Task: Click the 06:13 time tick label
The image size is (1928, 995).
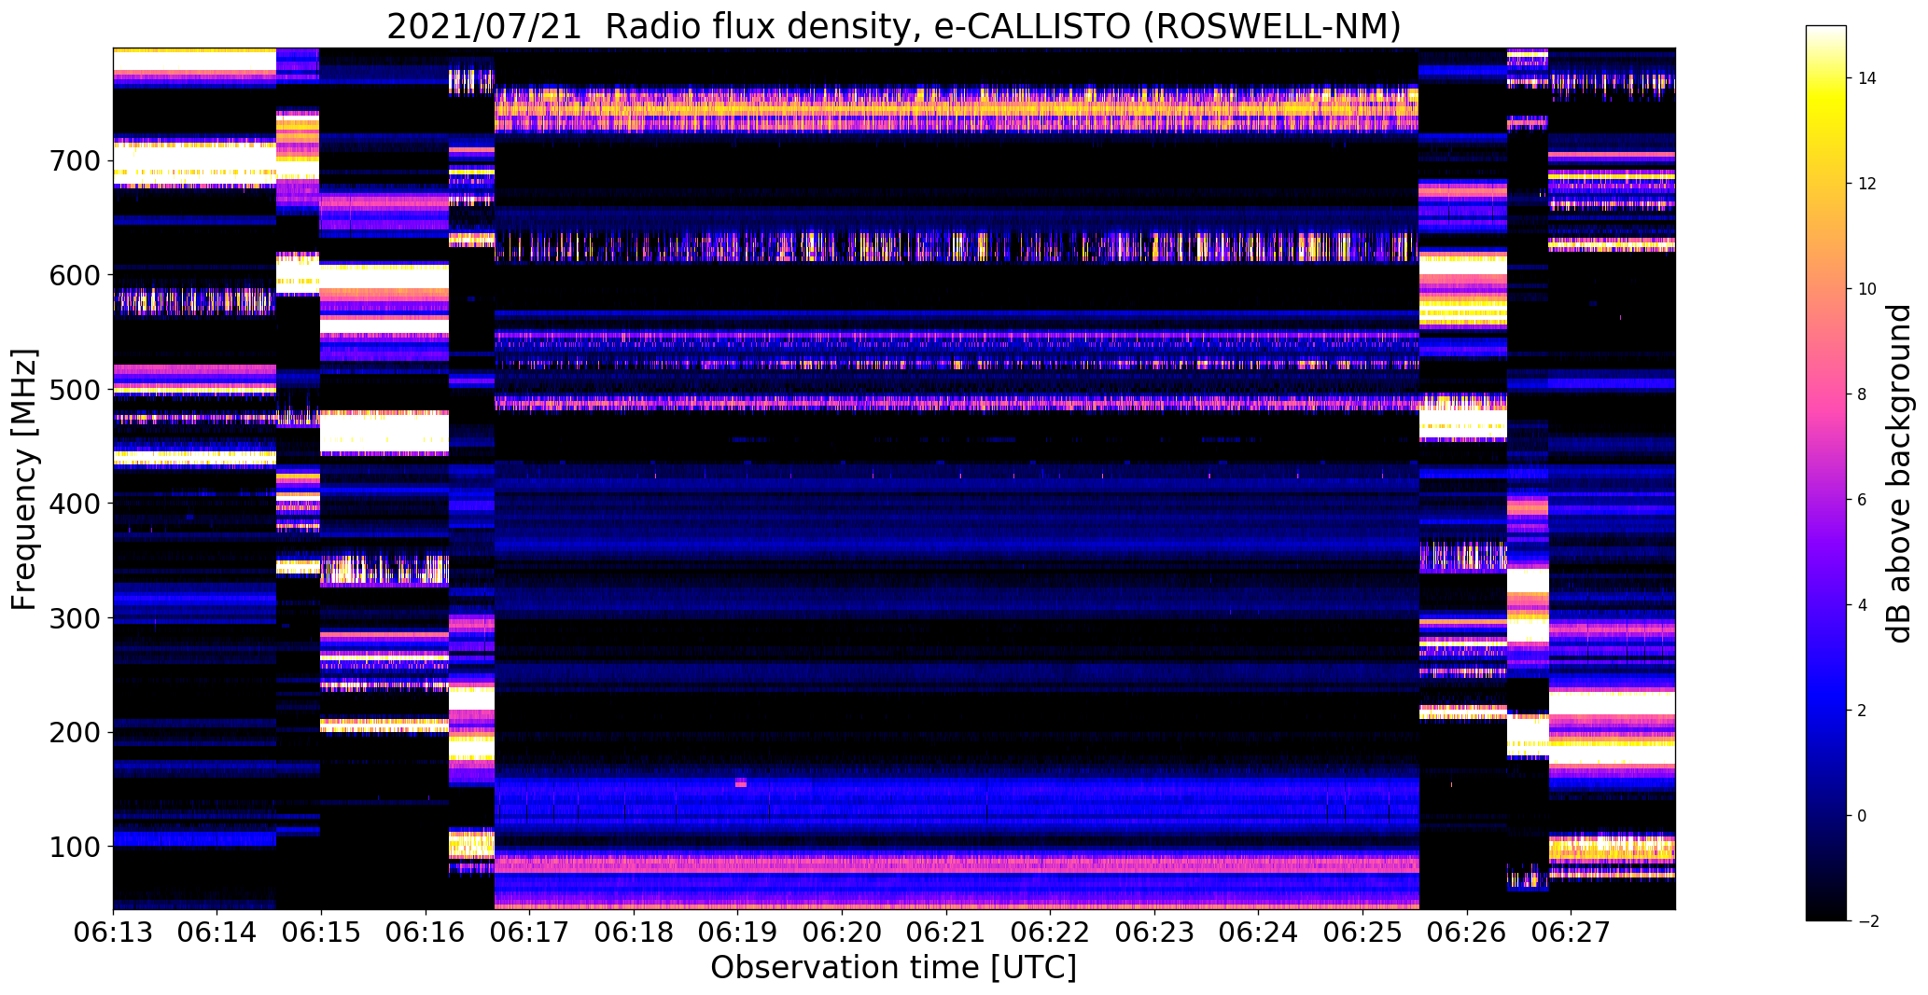Action: 113,930
